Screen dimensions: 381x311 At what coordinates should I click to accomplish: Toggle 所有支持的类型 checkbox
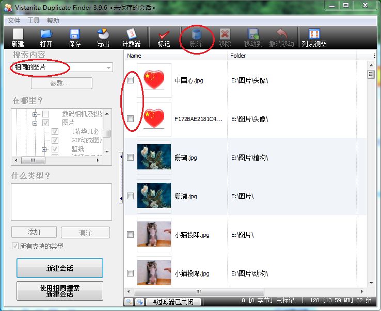[x=15, y=246]
